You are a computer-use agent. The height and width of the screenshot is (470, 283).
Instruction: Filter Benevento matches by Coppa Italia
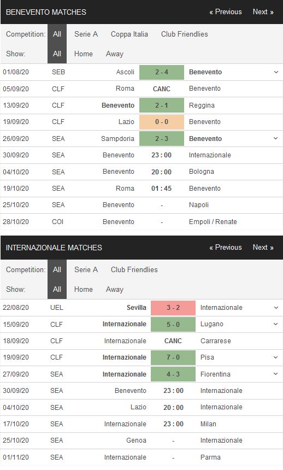tap(129, 34)
